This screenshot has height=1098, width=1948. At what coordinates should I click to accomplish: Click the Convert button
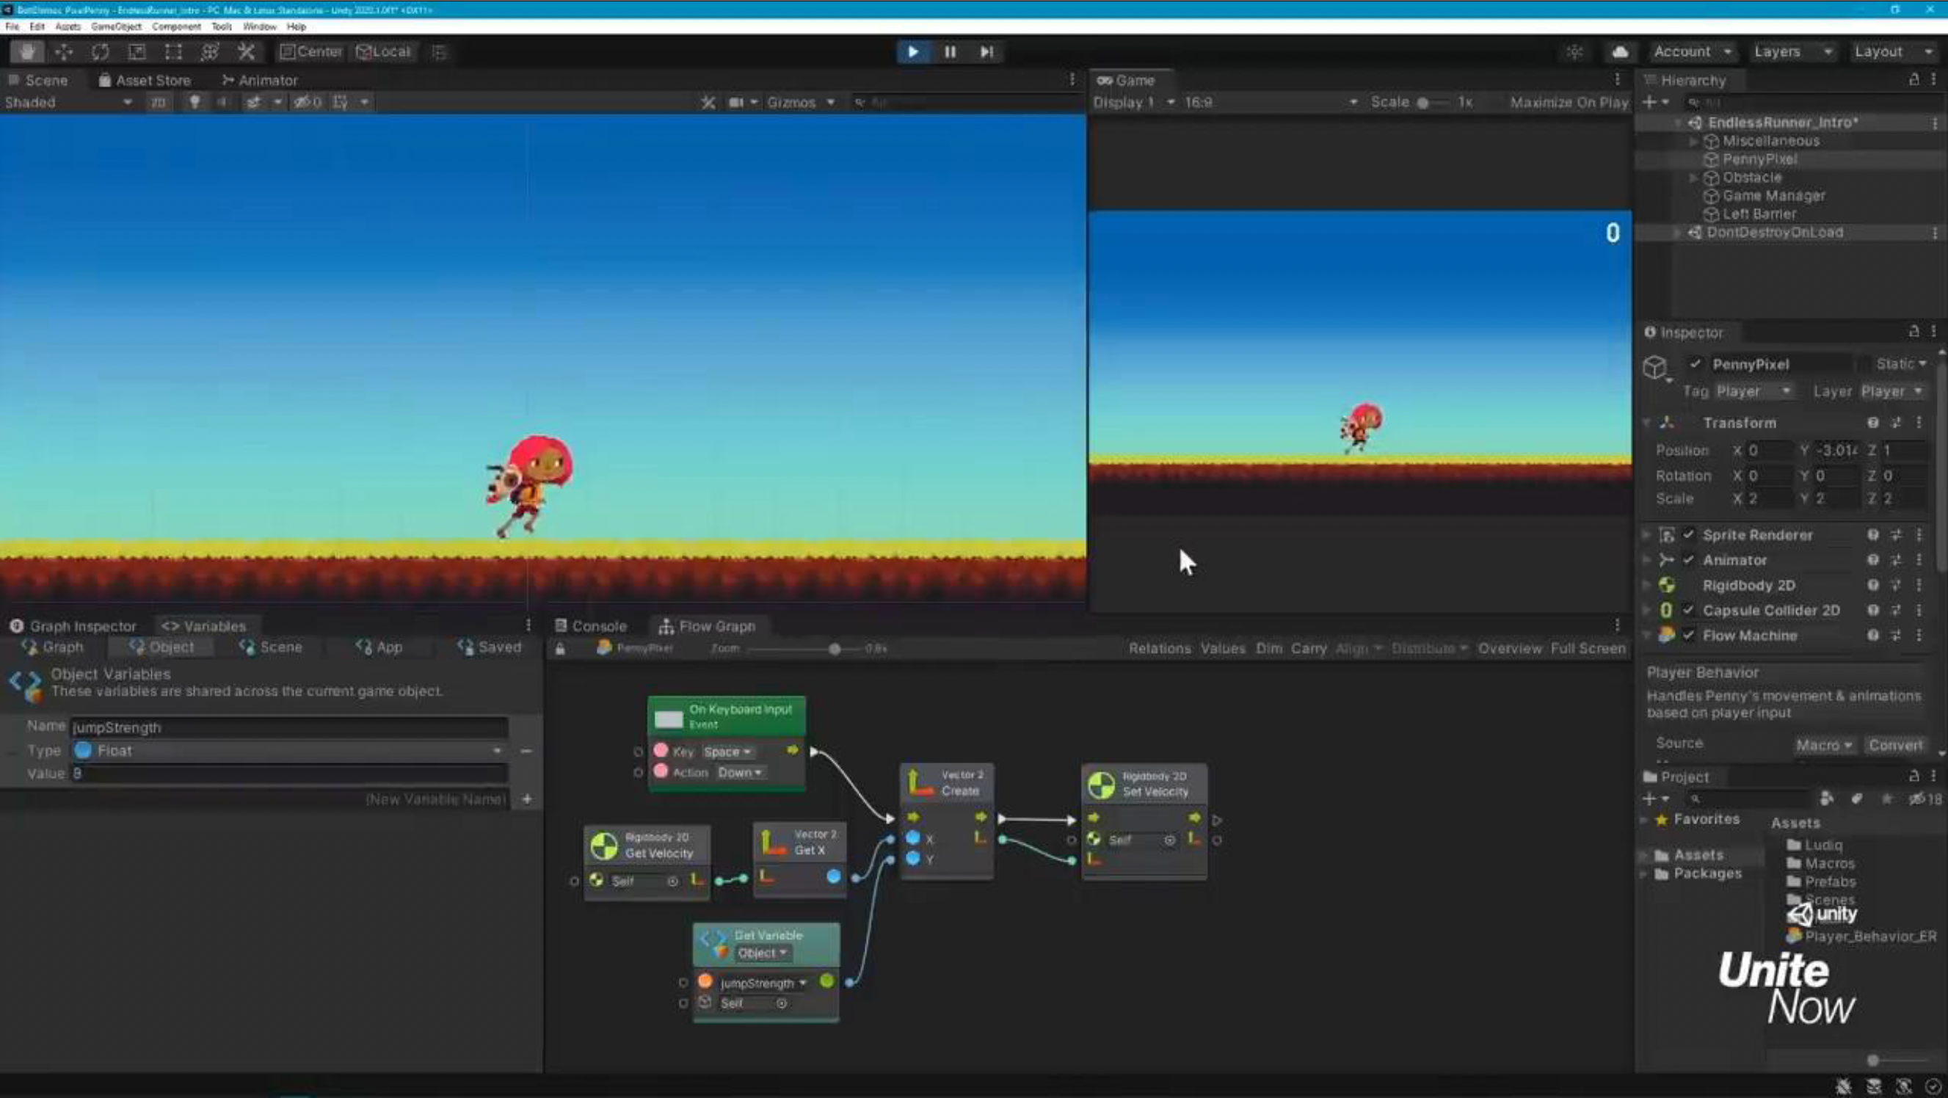[1894, 745]
